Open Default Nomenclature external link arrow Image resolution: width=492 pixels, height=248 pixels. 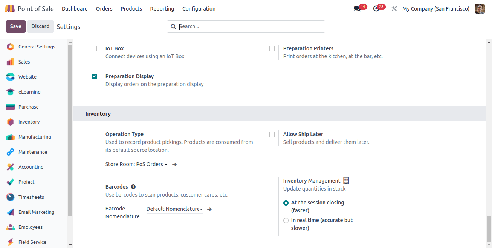(x=209, y=209)
